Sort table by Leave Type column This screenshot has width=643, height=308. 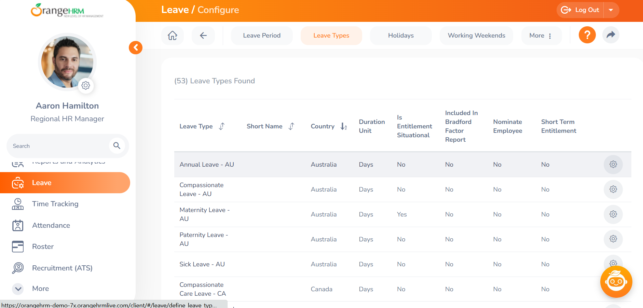click(x=222, y=126)
